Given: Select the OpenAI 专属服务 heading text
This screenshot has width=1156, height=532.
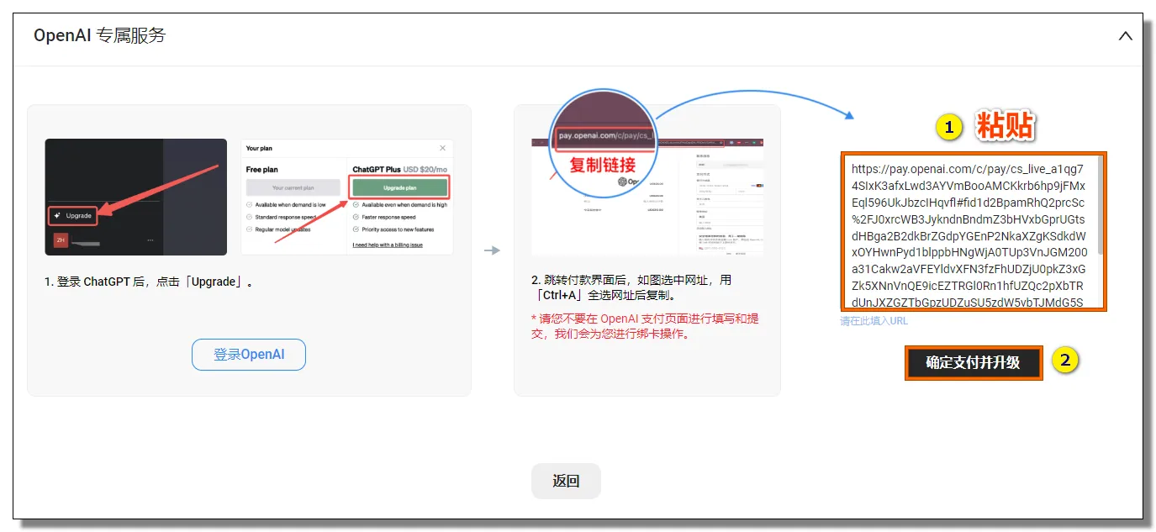Looking at the screenshot, I should point(100,35).
